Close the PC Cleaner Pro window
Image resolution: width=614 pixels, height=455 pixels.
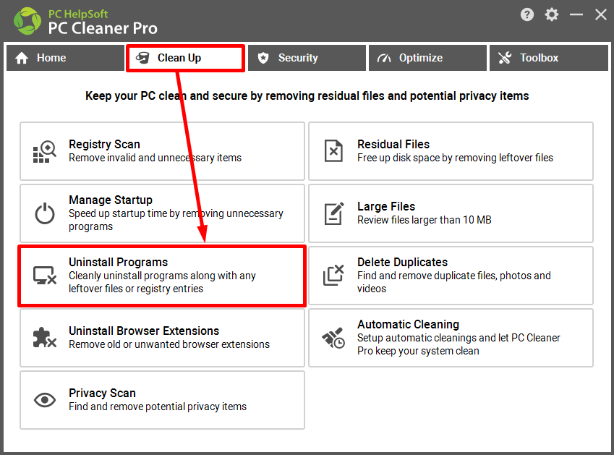pyautogui.click(x=600, y=15)
